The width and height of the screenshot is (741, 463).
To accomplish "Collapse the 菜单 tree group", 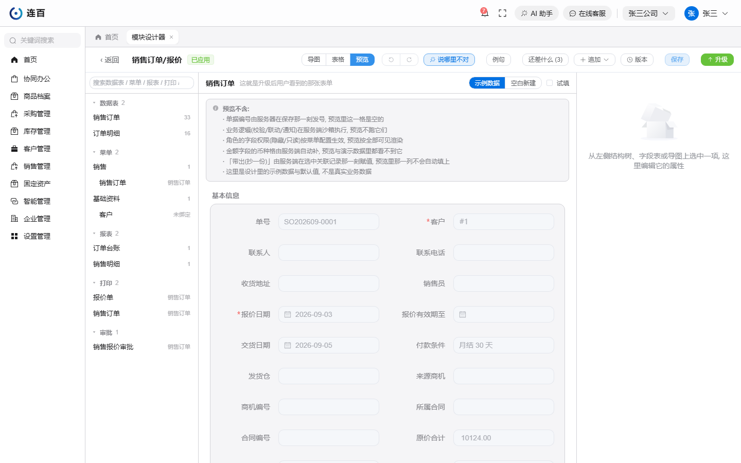I will (94, 152).
